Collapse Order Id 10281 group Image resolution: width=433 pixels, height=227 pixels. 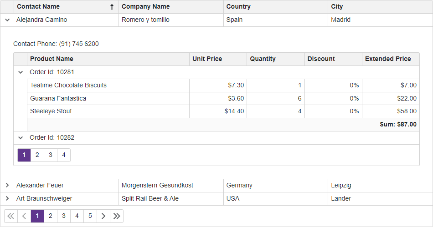point(21,72)
